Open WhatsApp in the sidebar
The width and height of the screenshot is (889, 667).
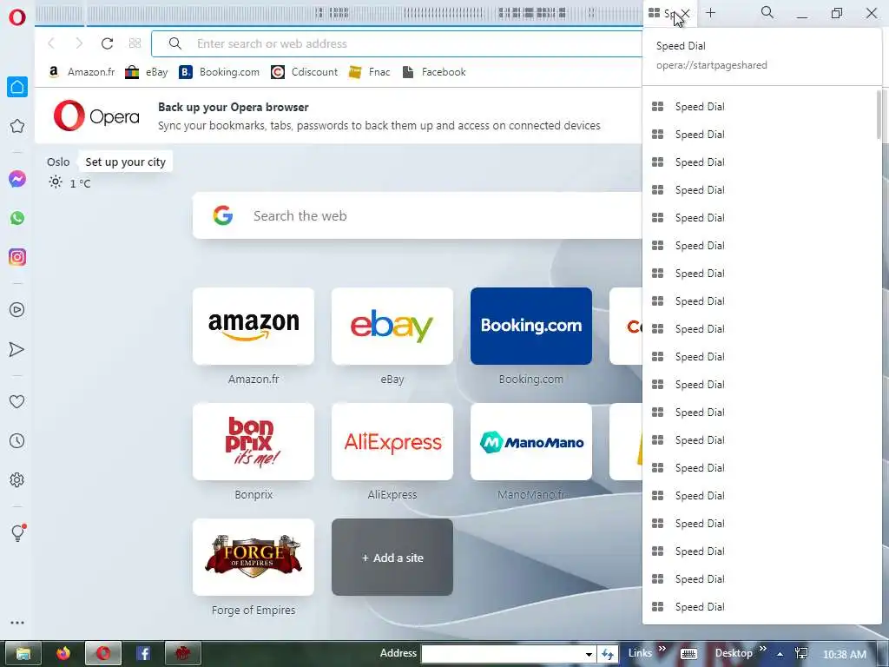[17, 218]
